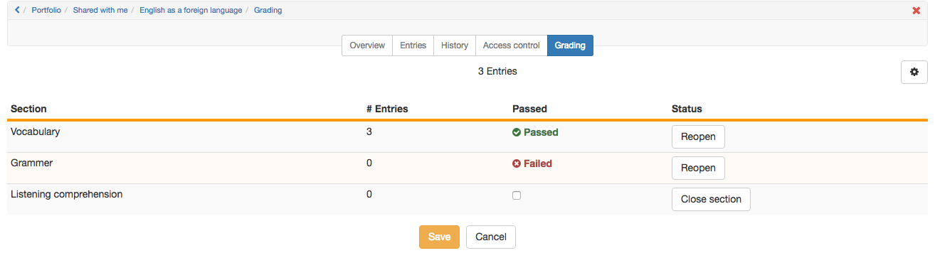
Task: Open Portfolio breadcrumb link
Action: click(x=46, y=11)
